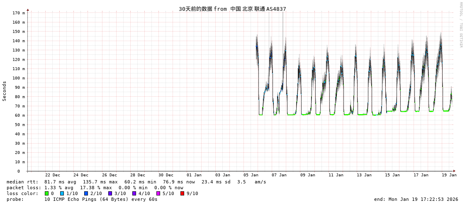The height and width of the screenshot is (205, 465).
Task: Click the 0 y-axis origin value
Action: pos(18,171)
